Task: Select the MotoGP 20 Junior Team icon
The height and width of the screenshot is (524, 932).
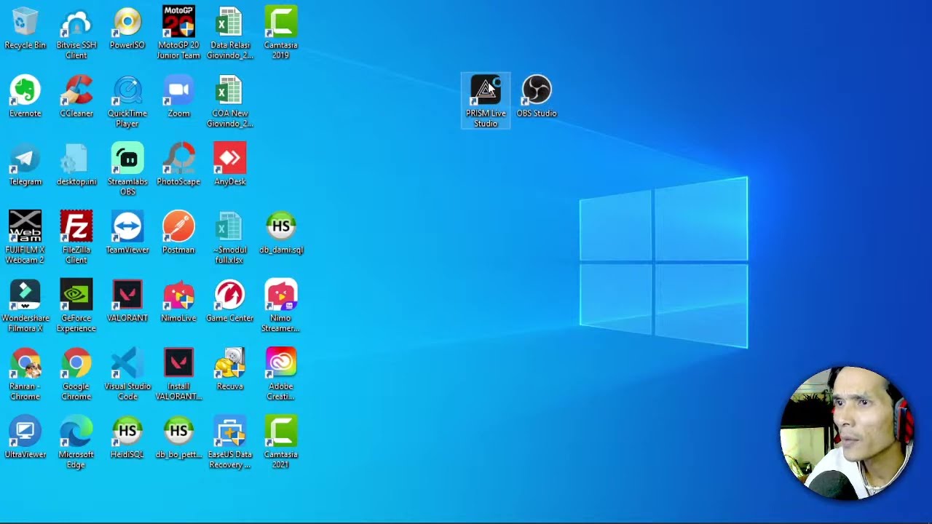Action: coord(178,34)
